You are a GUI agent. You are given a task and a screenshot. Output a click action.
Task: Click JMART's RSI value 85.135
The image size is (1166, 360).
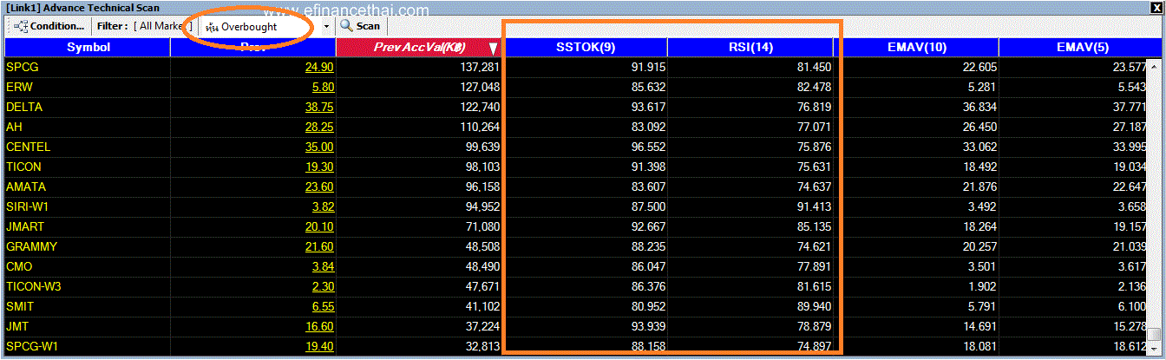click(x=813, y=226)
